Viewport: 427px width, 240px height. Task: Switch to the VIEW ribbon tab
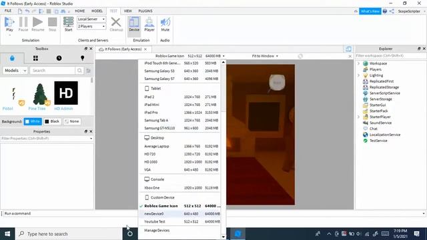pyautogui.click(x=127, y=11)
